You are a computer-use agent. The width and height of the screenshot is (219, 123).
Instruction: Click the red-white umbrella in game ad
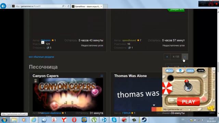click(167, 88)
